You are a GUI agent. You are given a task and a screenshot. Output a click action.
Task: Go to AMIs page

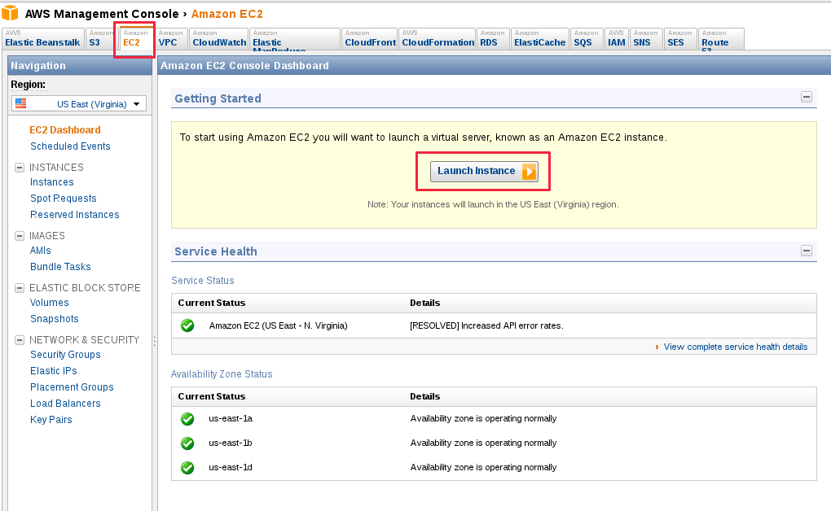point(40,251)
